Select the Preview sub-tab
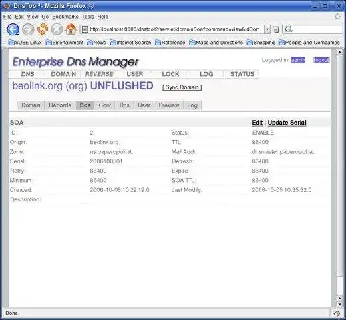Viewport: 346px width, 320px height. pyautogui.click(x=169, y=105)
